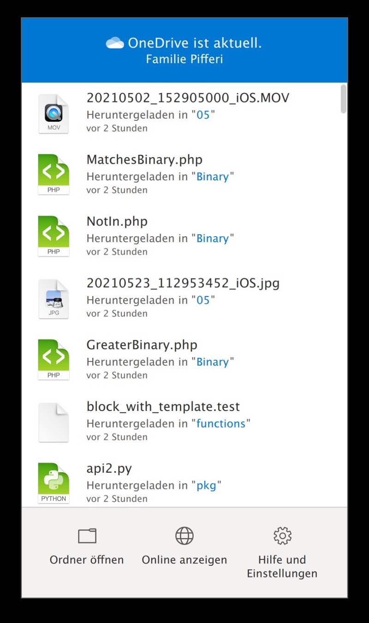Open the "pkg" folder link
The width and height of the screenshot is (369, 623).
point(206,485)
